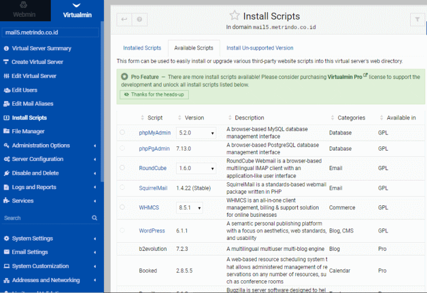Expand the Logs and Reports submenu arrow
Viewport: 427px width, 293px height.
pyautogui.click(x=95, y=187)
